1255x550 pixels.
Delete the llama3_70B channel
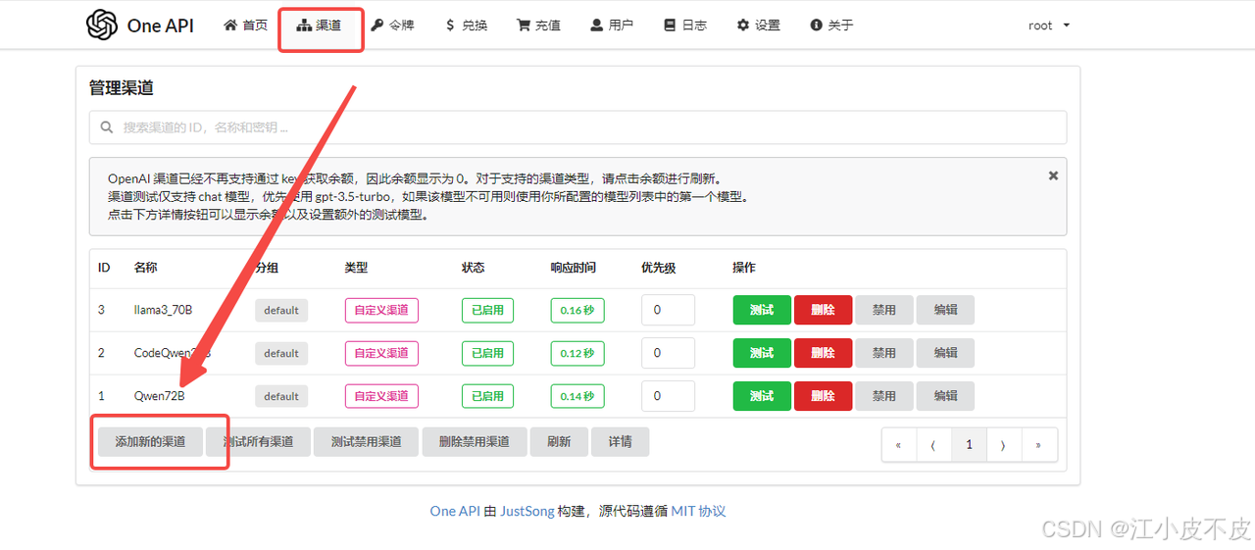point(823,310)
